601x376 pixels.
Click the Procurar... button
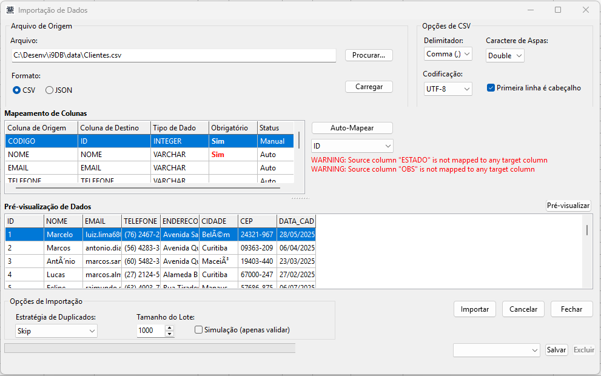point(369,55)
